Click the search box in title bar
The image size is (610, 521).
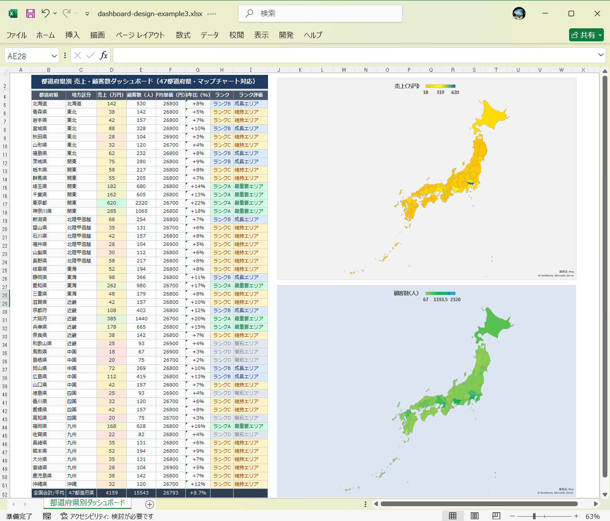pos(320,13)
